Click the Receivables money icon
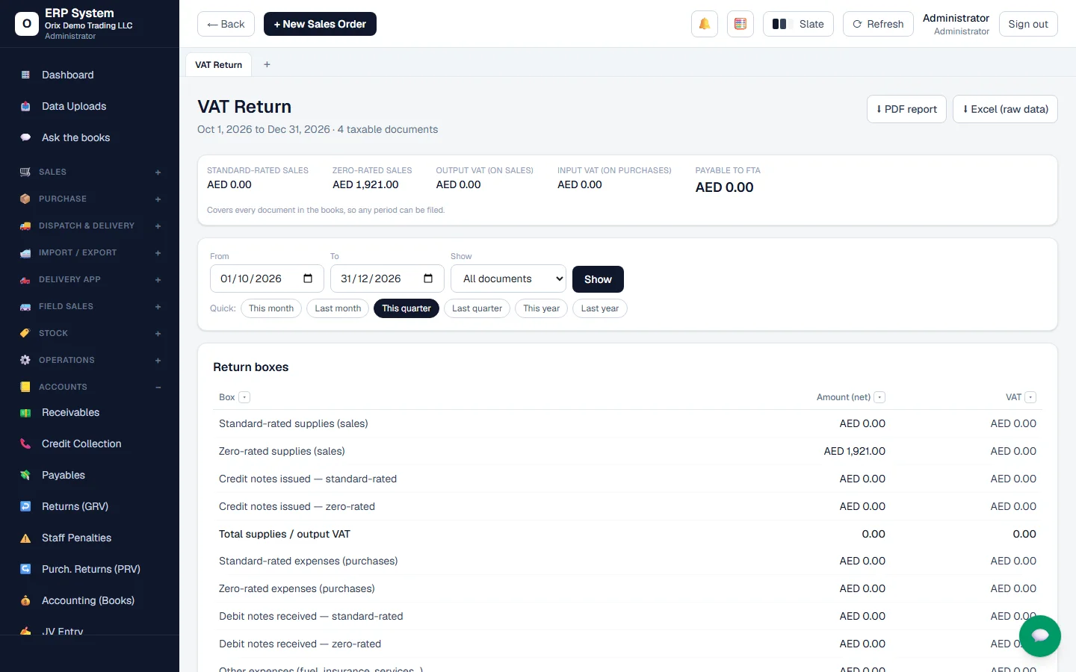The width and height of the screenshot is (1076, 672). coord(25,412)
